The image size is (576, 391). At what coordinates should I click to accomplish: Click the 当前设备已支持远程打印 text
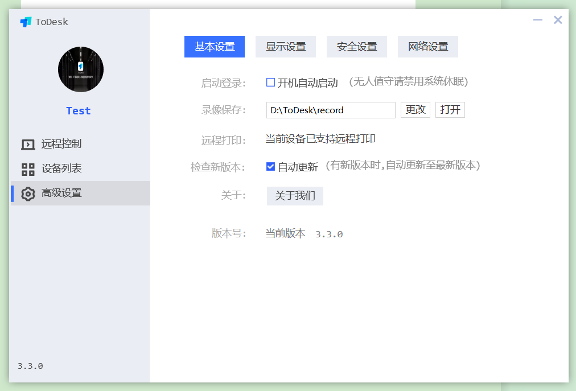320,138
